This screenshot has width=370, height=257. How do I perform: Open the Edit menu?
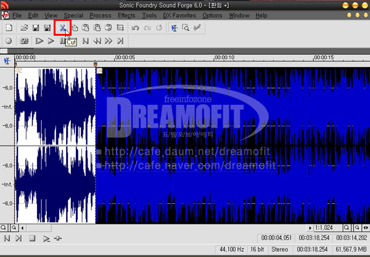(x=33, y=15)
